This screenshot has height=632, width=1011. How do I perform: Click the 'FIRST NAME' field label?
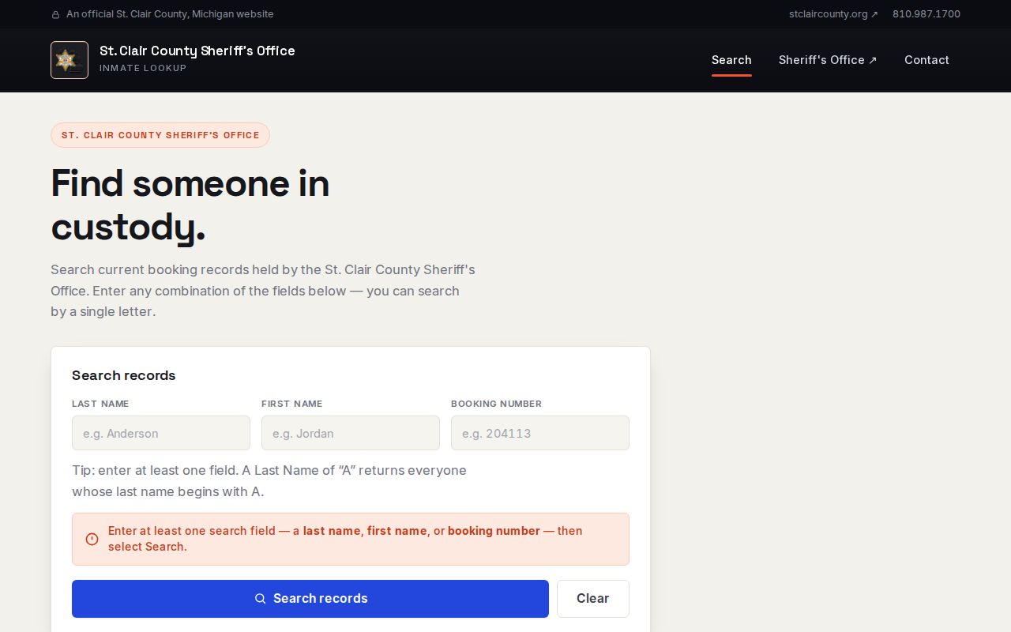[292, 404]
